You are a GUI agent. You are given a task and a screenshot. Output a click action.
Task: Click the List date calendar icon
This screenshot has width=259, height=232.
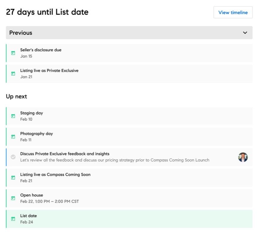coord(13,219)
